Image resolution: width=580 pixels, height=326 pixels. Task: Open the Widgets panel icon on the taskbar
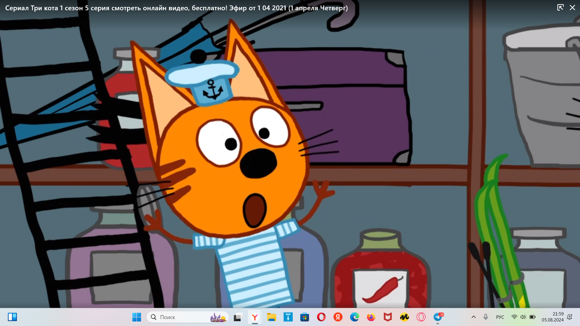tap(12, 317)
